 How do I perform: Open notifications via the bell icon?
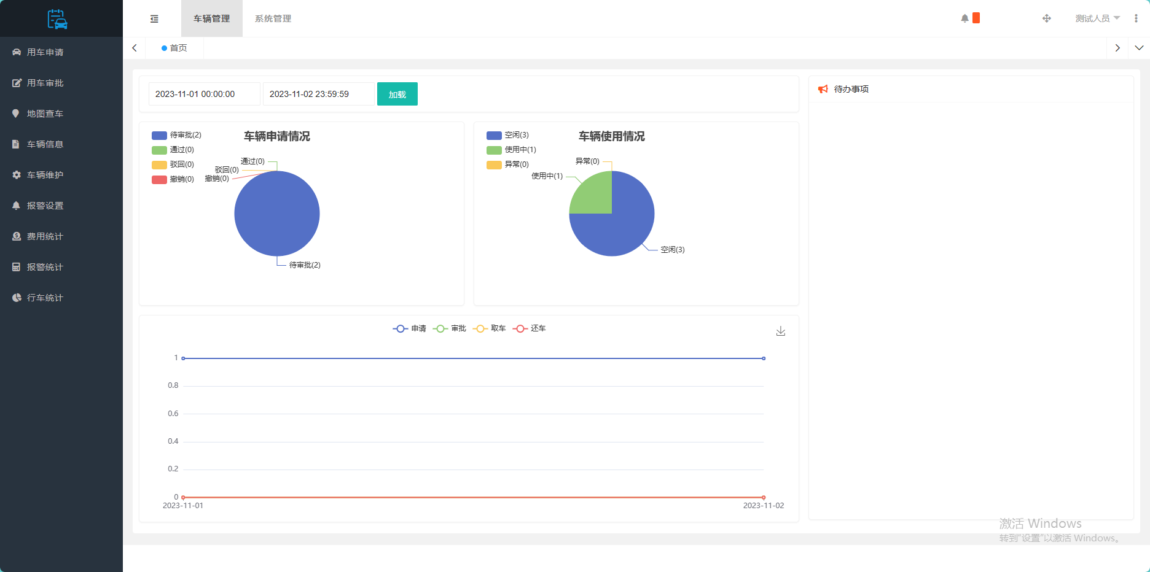pos(964,18)
